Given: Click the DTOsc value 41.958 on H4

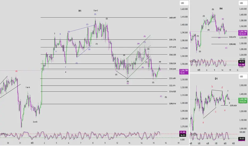Looking at the screenshot, I should (242, 65).
